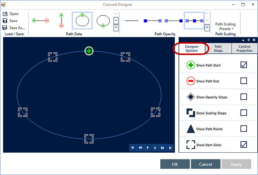This screenshot has width=258, height=175.
Task: Step to next carousel item
Action: coord(155,148)
